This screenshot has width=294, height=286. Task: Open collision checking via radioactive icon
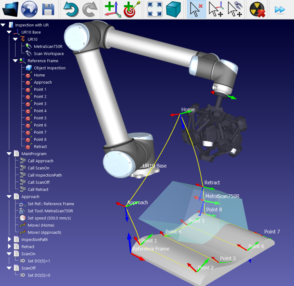256,9
